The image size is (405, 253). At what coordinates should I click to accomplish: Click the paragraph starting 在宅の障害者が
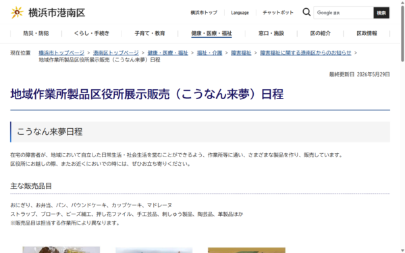pyautogui.click(x=176, y=155)
